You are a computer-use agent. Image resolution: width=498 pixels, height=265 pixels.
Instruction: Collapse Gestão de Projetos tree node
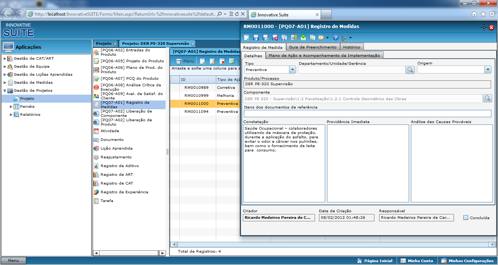5,91
